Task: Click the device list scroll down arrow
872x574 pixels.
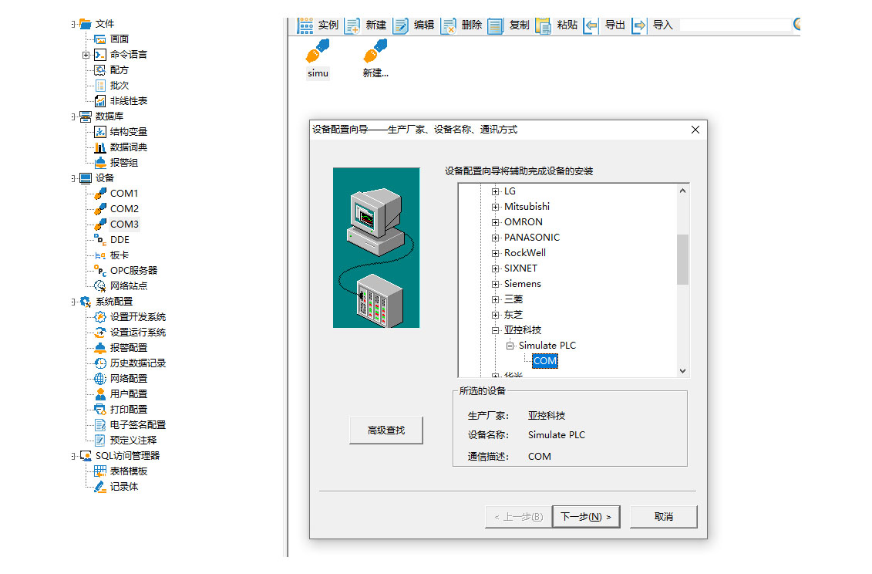Action: (x=682, y=371)
